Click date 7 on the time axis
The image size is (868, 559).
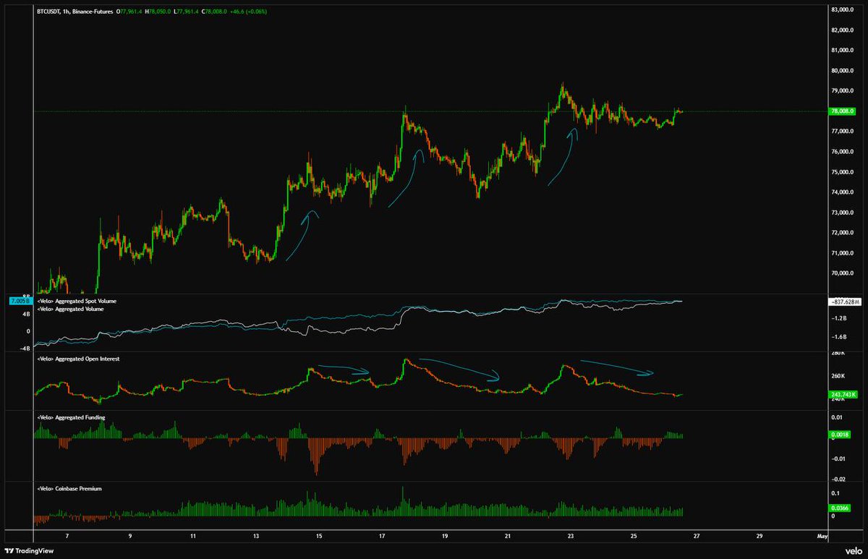67,537
